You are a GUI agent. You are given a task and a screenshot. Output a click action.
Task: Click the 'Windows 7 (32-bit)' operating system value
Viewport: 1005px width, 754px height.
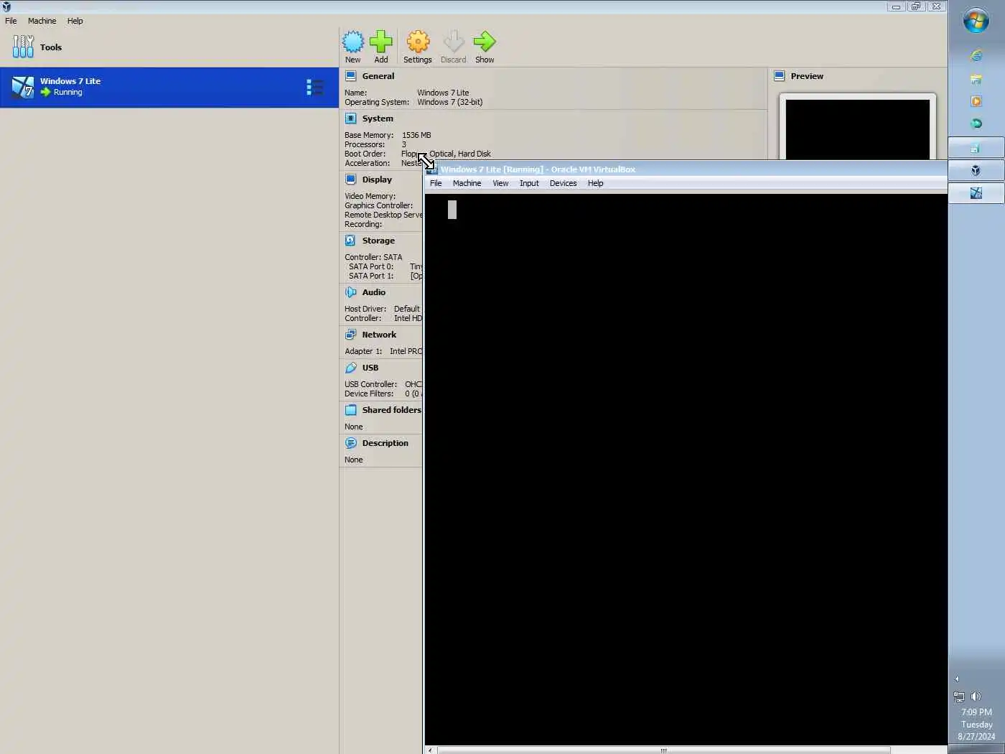tap(450, 102)
